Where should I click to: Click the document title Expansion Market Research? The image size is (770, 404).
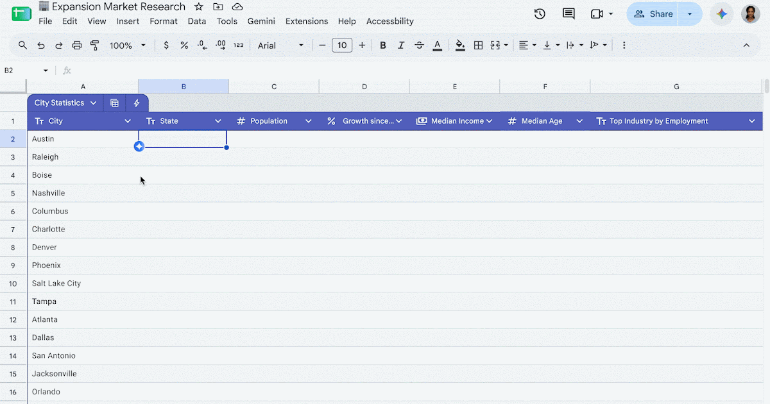(119, 7)
